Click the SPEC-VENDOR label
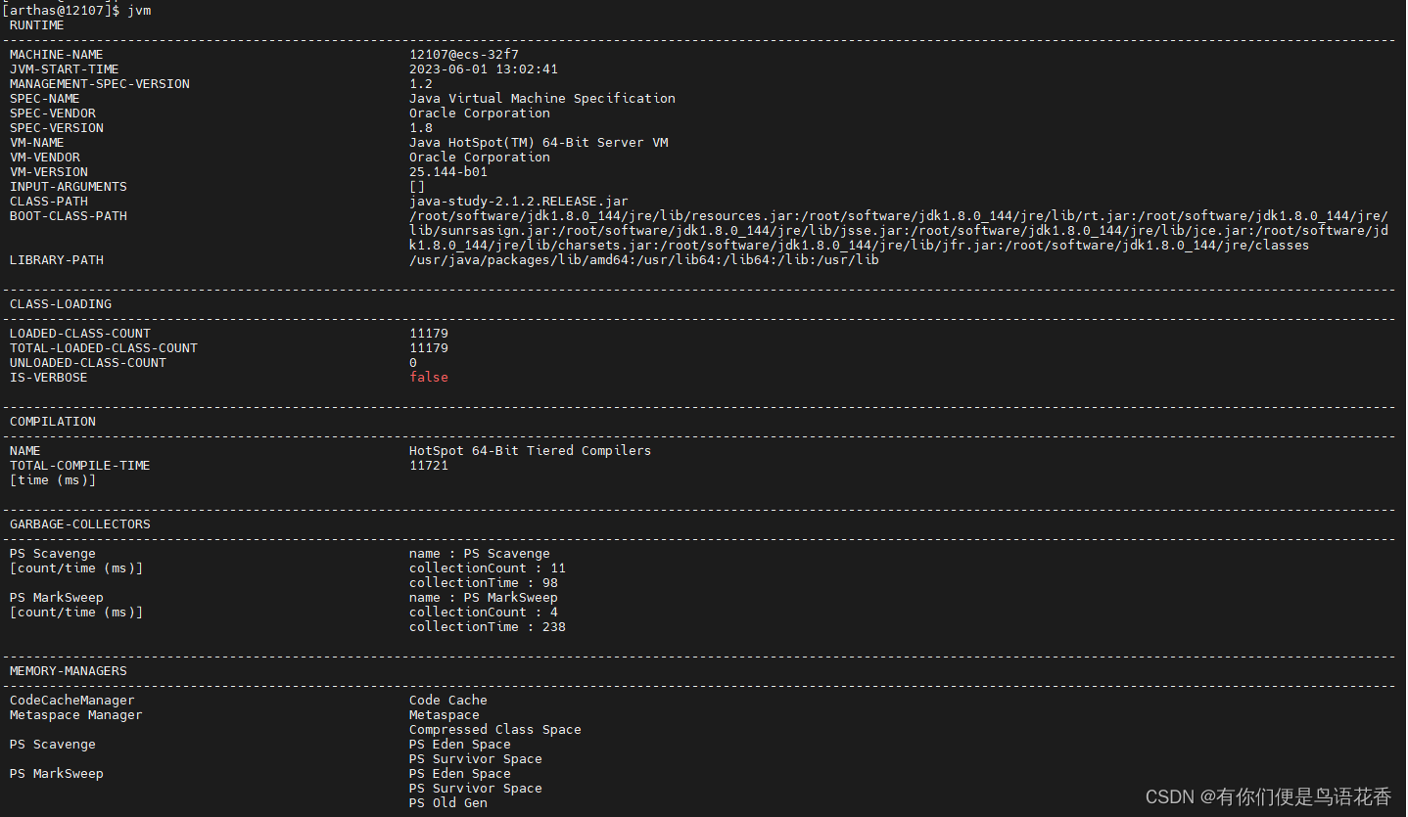 [53, 113]
